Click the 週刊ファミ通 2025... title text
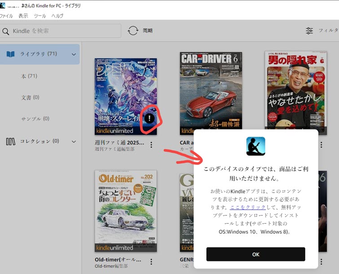 coord(119,143)
